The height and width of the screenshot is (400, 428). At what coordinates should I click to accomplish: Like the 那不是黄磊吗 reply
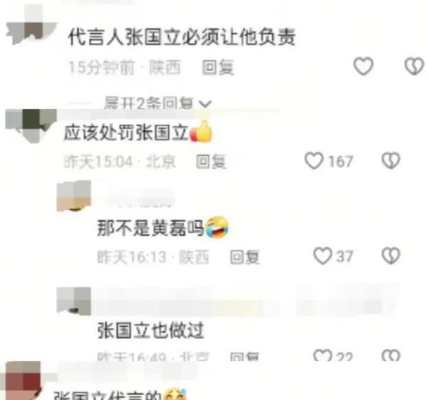(323, 256)
